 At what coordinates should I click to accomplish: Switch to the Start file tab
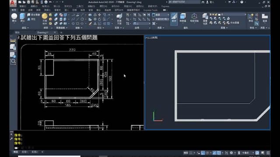(17, 33)
